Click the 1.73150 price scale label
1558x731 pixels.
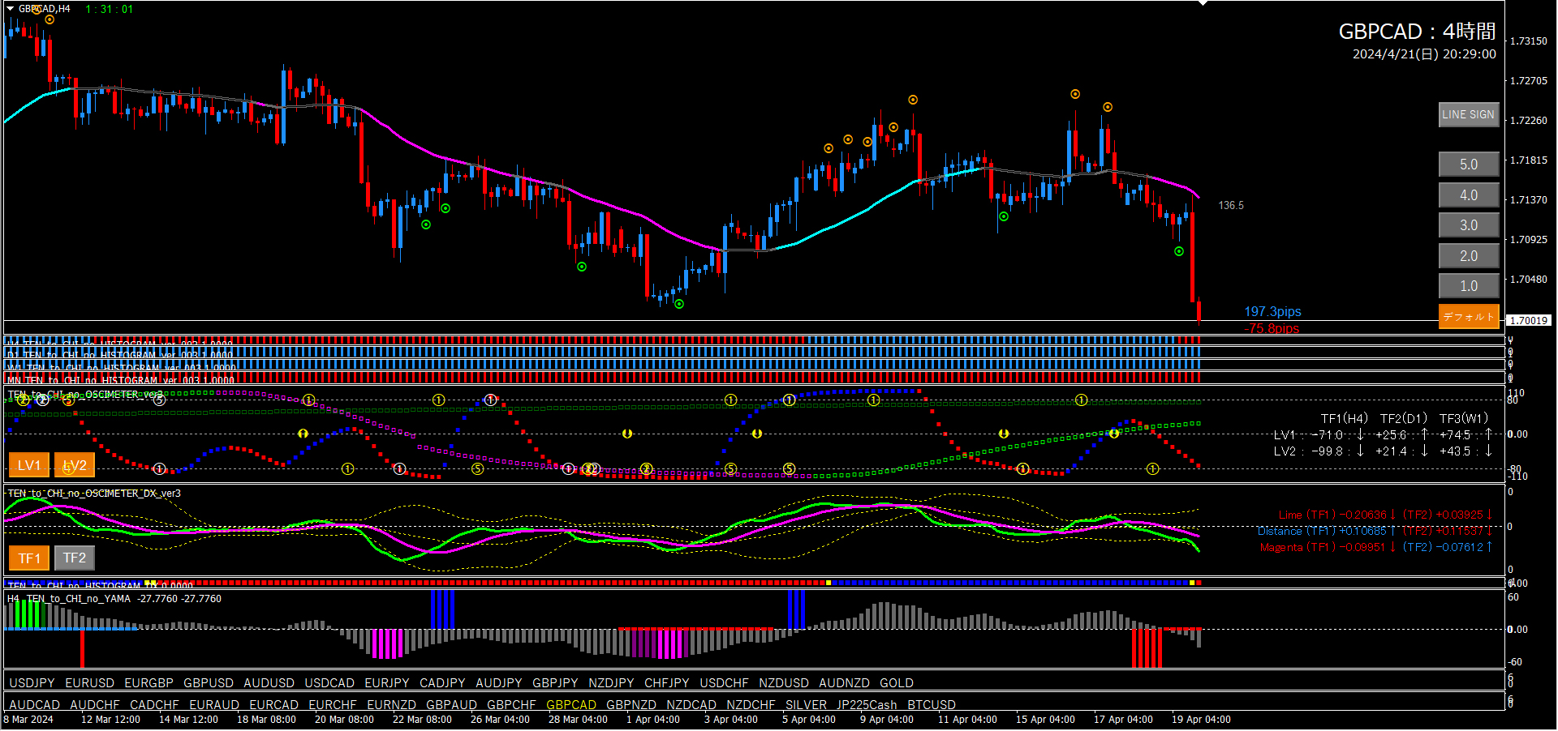1529,41
